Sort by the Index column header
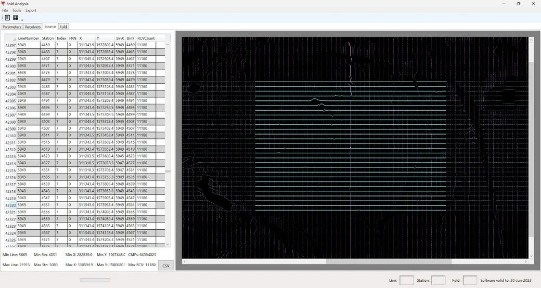The width and height of the screenshot is (541, 288). pos(61,38)
